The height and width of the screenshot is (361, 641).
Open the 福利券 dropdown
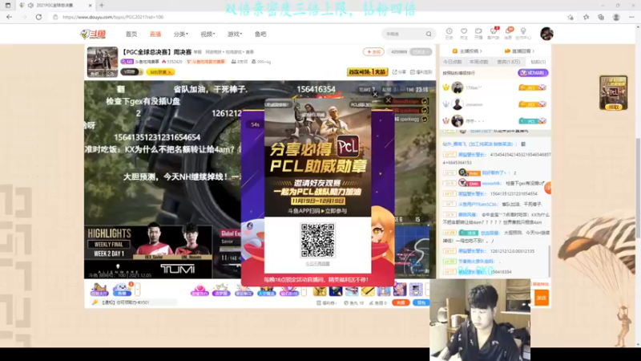pyautogui.click(x=327, y=303)
